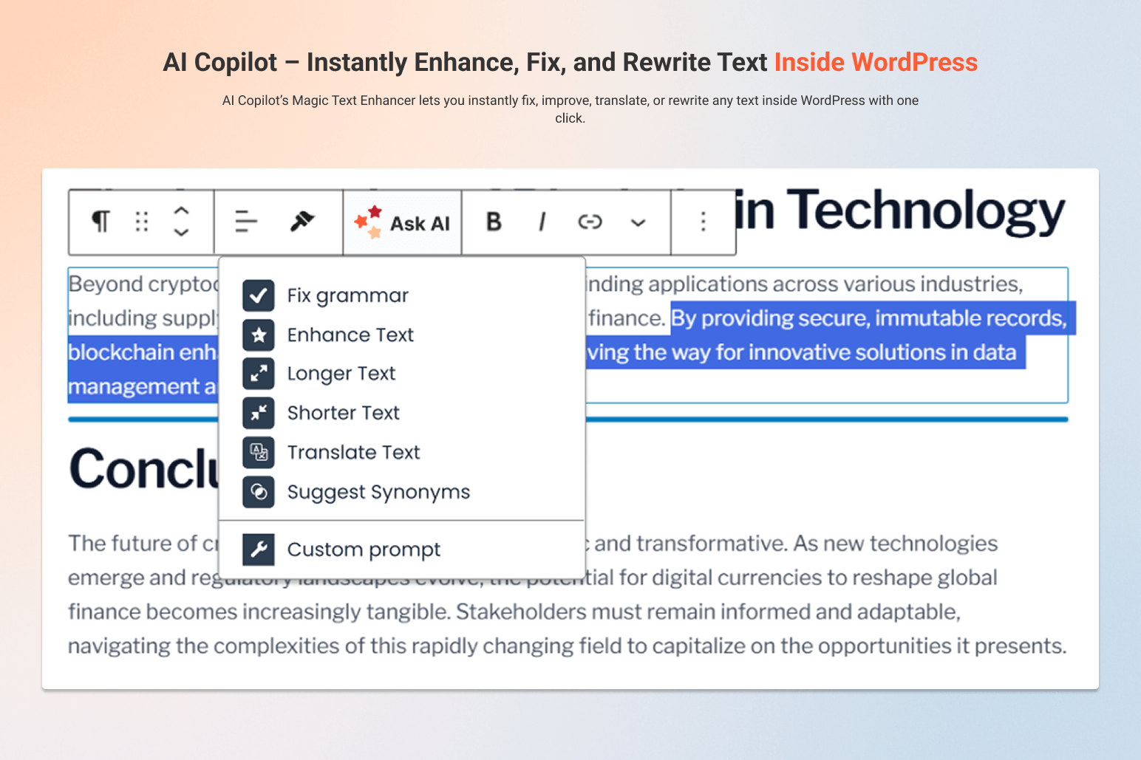Open the Ask AI button
Image resolution: width=1141 pixels, height=760 pixels.
[x=402, y=222]
